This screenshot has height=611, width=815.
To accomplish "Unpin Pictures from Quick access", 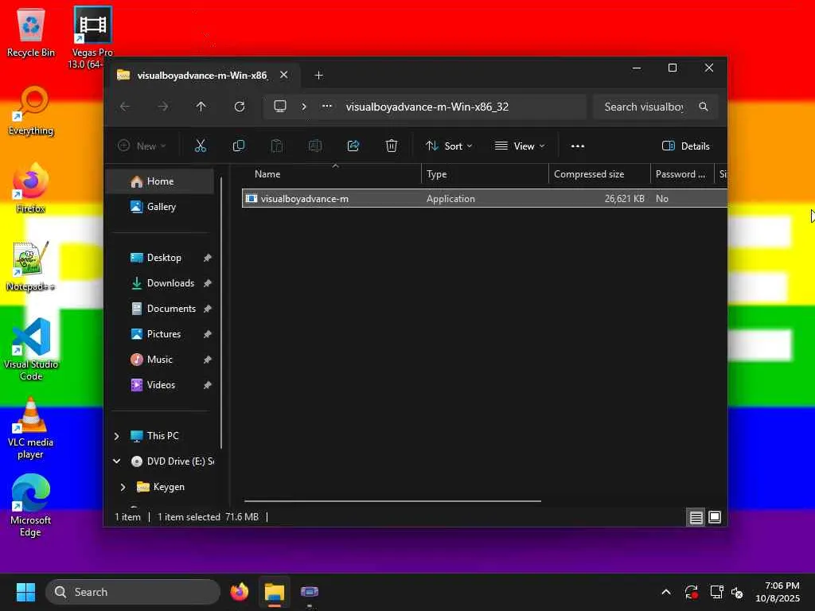I will (208, 334).
